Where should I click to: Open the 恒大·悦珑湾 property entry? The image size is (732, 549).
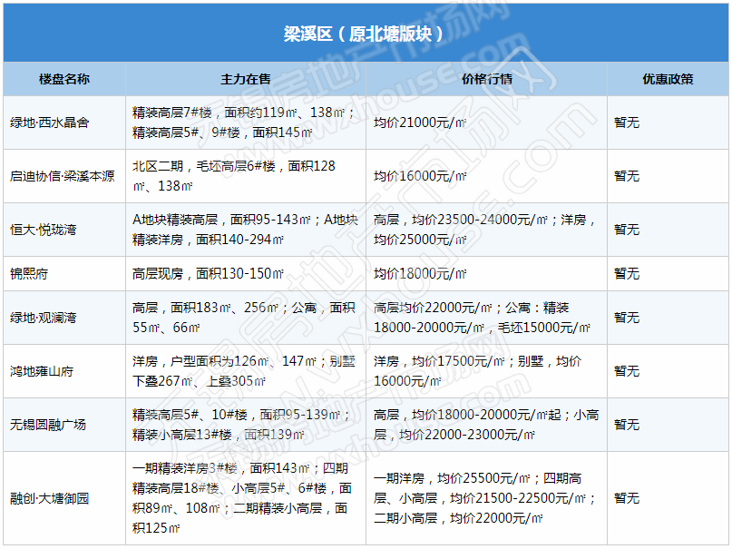[44, 230]
